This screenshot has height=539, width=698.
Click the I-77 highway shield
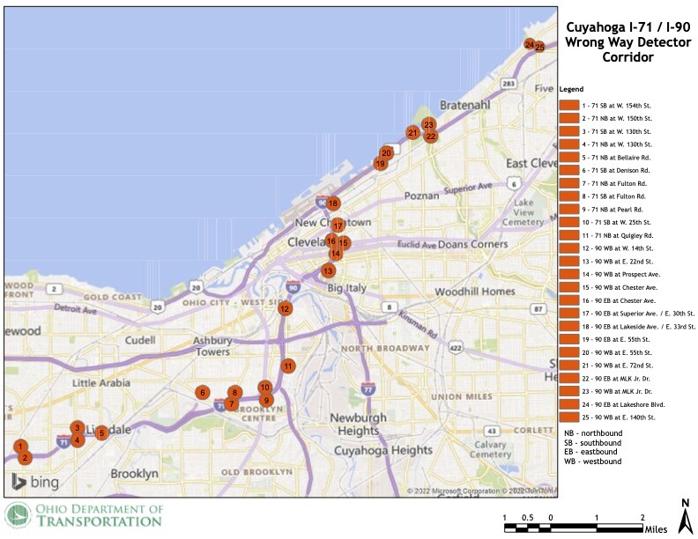tap(368, 388)
